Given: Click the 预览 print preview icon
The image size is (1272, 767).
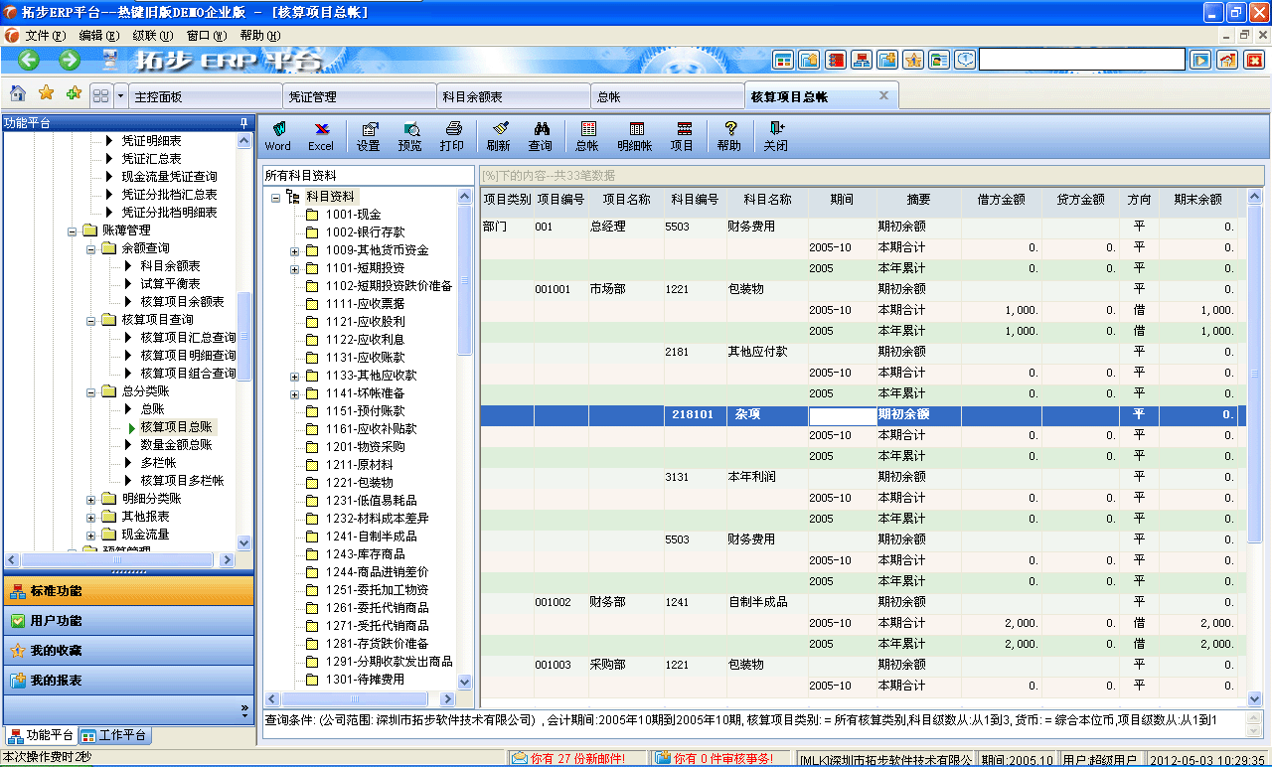Looking at the screenshot, I should click(410, 136).
